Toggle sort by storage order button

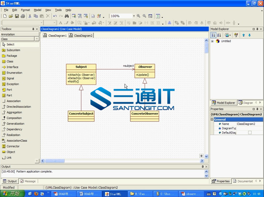(x=214, y=35)
